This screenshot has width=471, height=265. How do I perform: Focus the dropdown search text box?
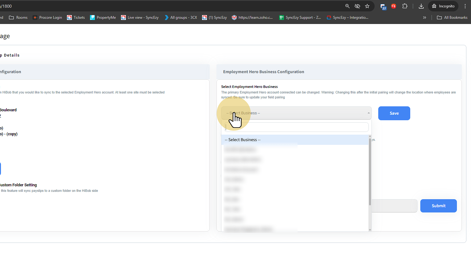[x=296, y=127]
